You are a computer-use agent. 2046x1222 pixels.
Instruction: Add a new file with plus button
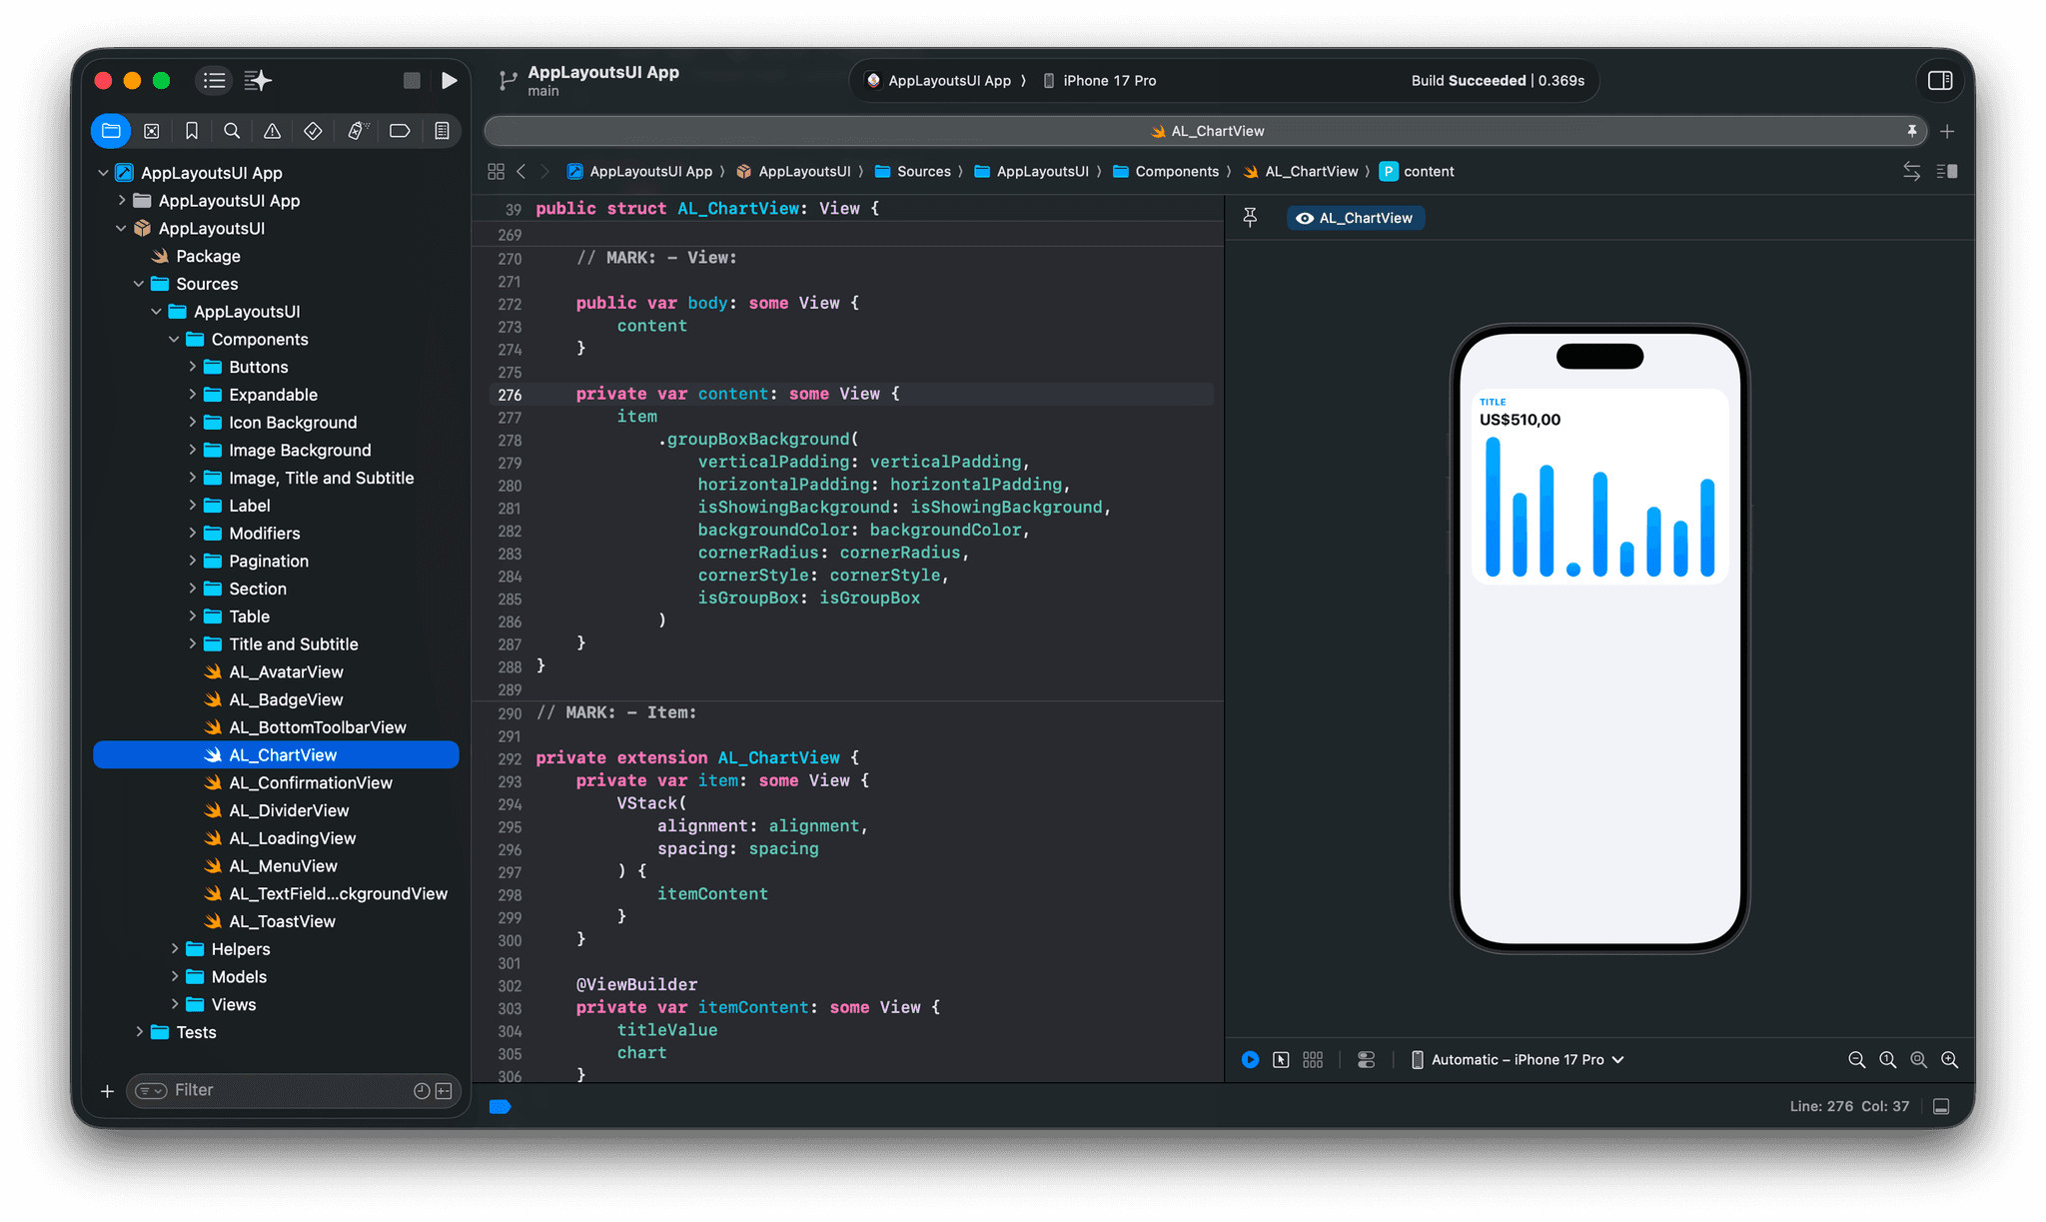pos(107,1091)
